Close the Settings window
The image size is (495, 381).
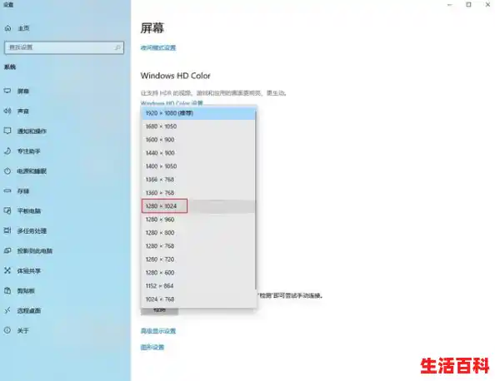[x=487, y=5]
